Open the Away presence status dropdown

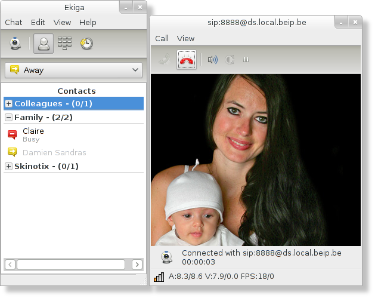point(74,70)
